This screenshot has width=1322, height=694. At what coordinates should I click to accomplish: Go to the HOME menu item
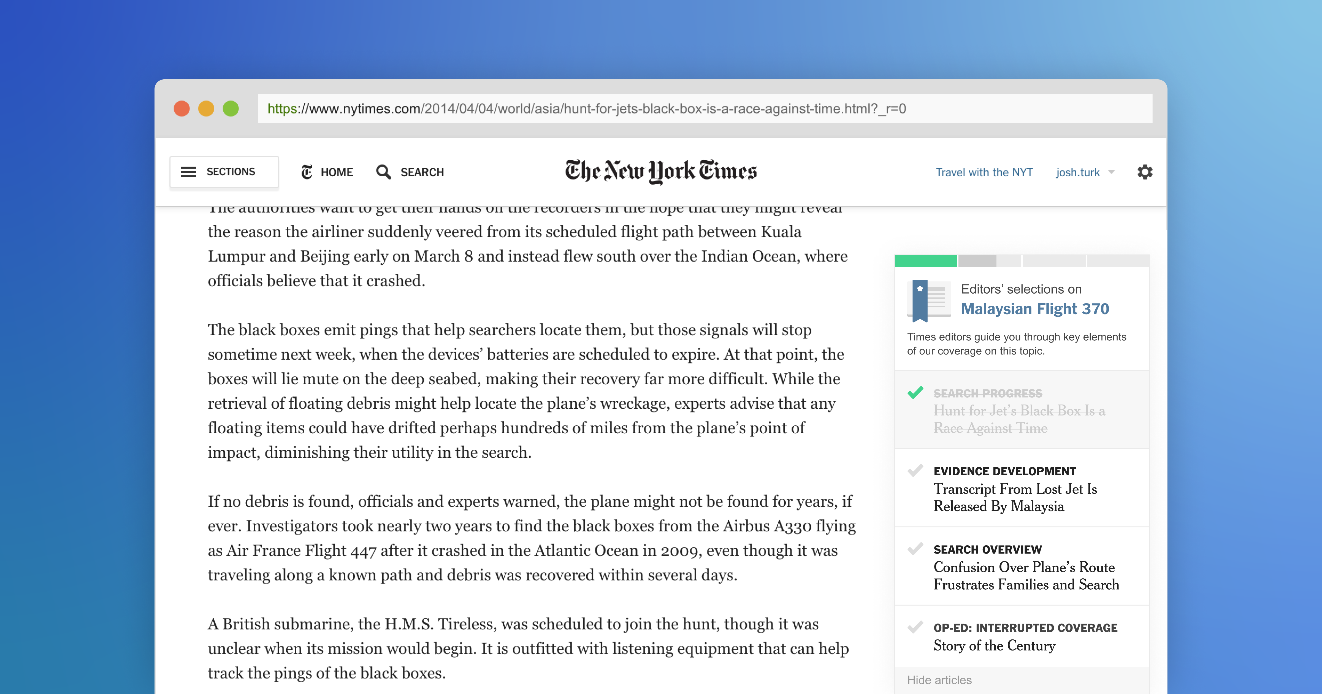coord(337,172)
